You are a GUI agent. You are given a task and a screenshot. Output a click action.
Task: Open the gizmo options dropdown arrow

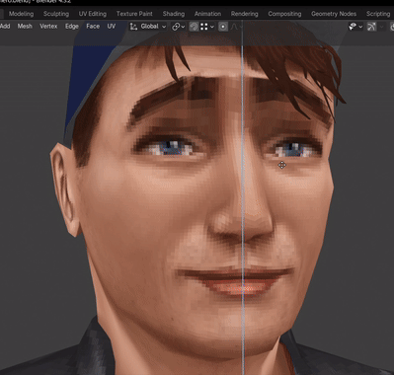click(x=382, y=27)
